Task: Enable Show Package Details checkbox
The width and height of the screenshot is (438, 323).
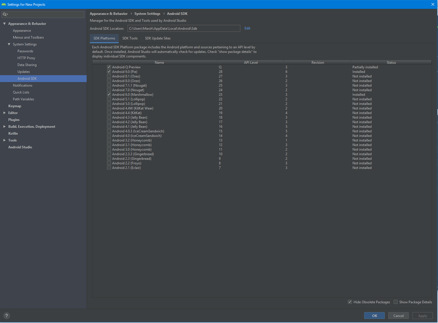Action: pos(396,302)
